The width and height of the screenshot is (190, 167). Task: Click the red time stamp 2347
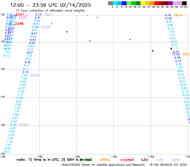pyautogui.click(x=20, y=14)
